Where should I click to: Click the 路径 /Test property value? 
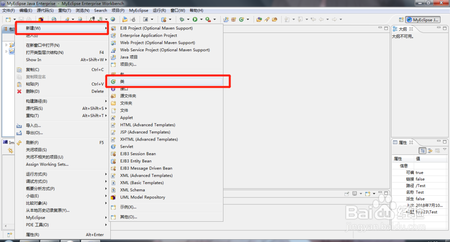pyautogui.click(x=421, y=185)
